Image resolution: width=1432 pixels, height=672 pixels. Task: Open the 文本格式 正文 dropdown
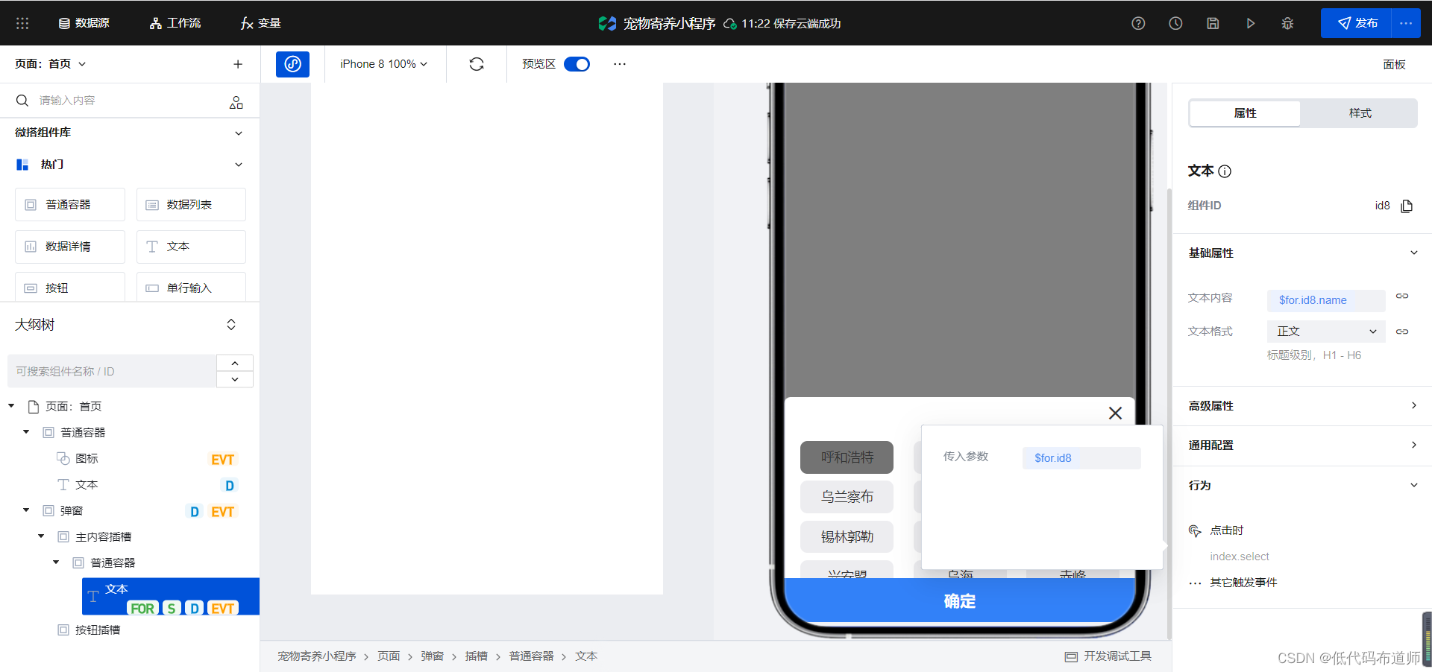click(1326, 332)
